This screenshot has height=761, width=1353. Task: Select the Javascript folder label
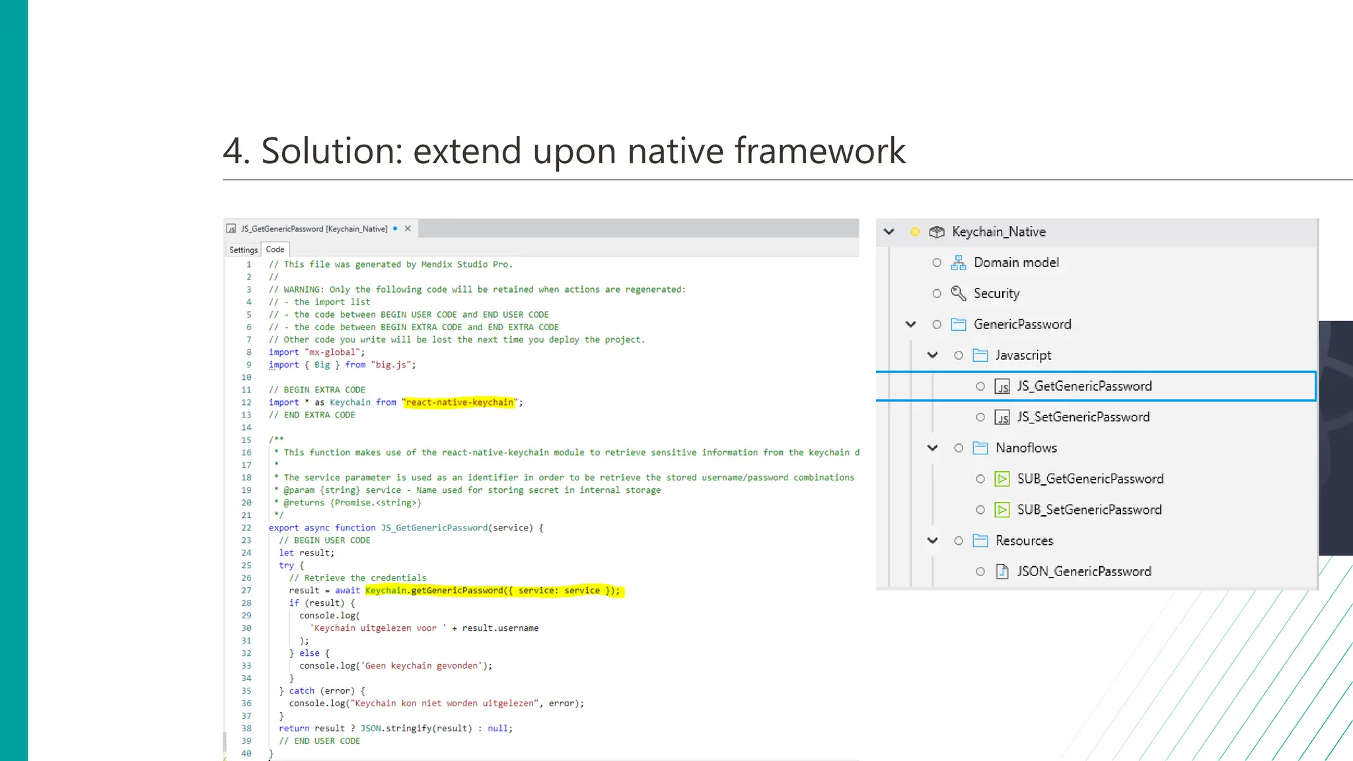[1023, 355]
